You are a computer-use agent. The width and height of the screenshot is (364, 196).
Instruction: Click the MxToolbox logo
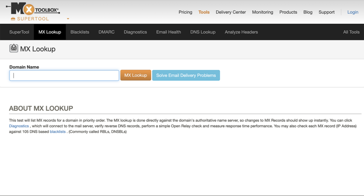[x=33, y=9]
